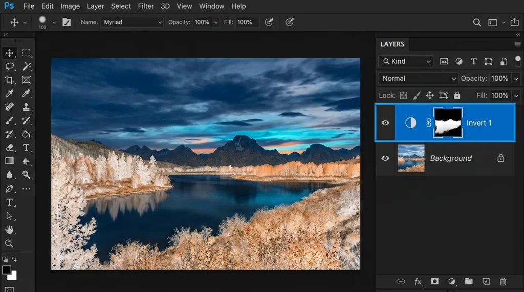Toggle lock all padlock icon
The width and height of the screenshot is (524, 292).
pyautogui.click(x=457, y=95)
